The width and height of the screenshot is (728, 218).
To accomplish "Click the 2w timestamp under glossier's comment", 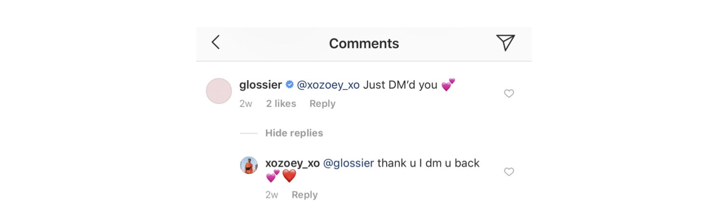I will [x=246, y=104].
